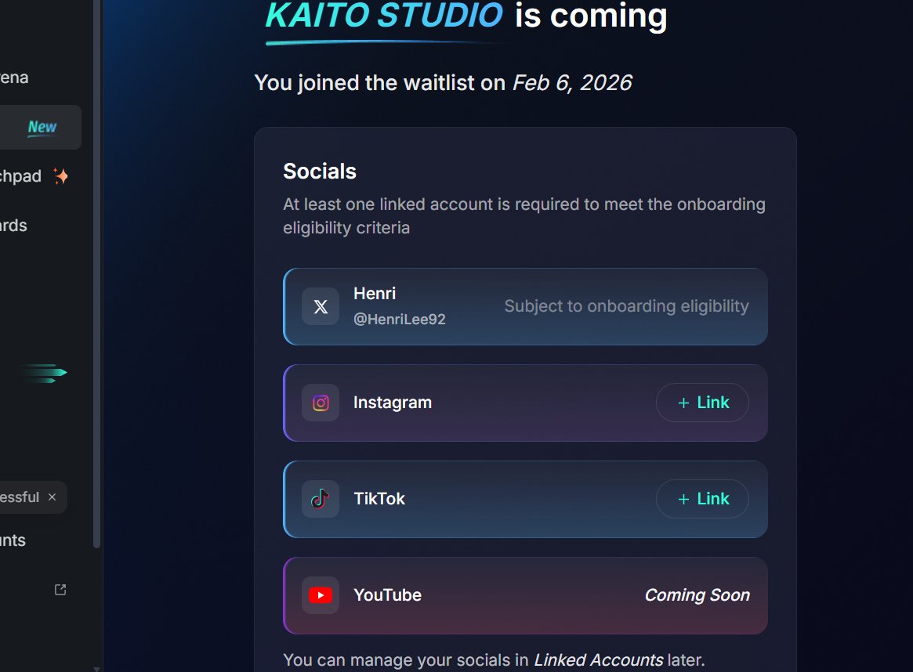Click the sparkle icon beside Launchpad
The height and width of the screenshot is (672, 913).
click(60, 176)
